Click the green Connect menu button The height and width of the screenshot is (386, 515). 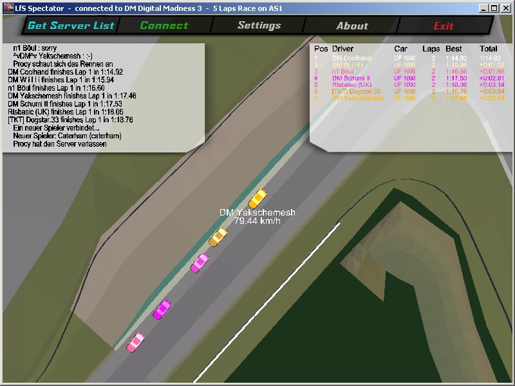[x=164, y=26]
